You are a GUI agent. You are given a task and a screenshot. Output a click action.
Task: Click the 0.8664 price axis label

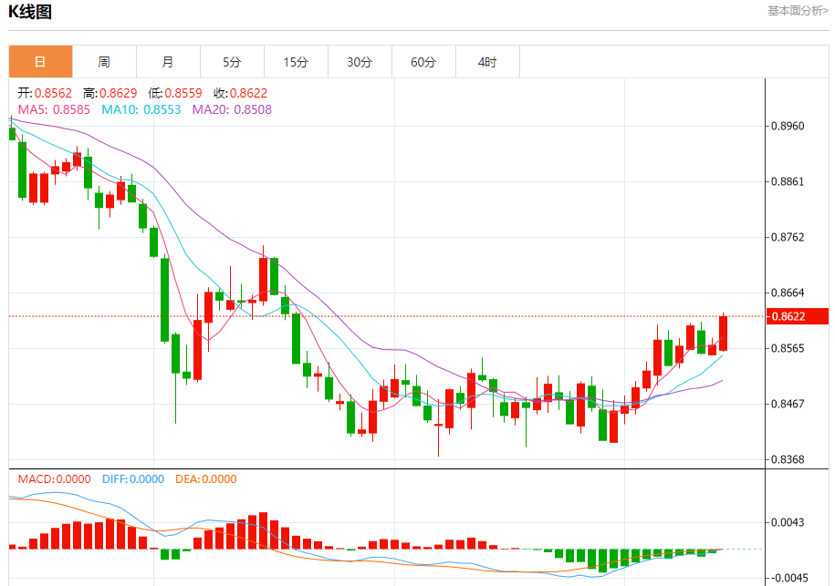point(788,293)
